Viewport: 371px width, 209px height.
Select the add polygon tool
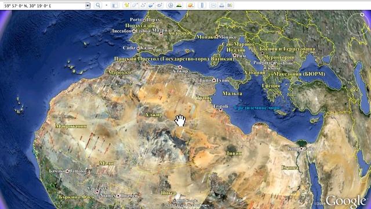coord(135,5)
